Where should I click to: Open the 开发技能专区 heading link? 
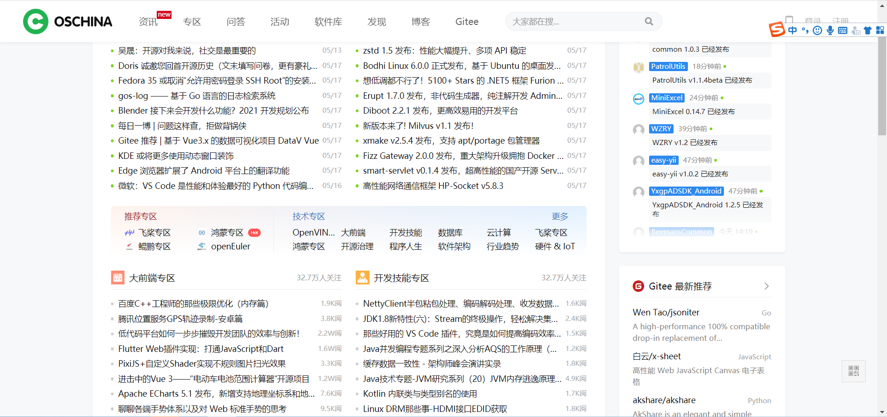(x=401, y=278)
